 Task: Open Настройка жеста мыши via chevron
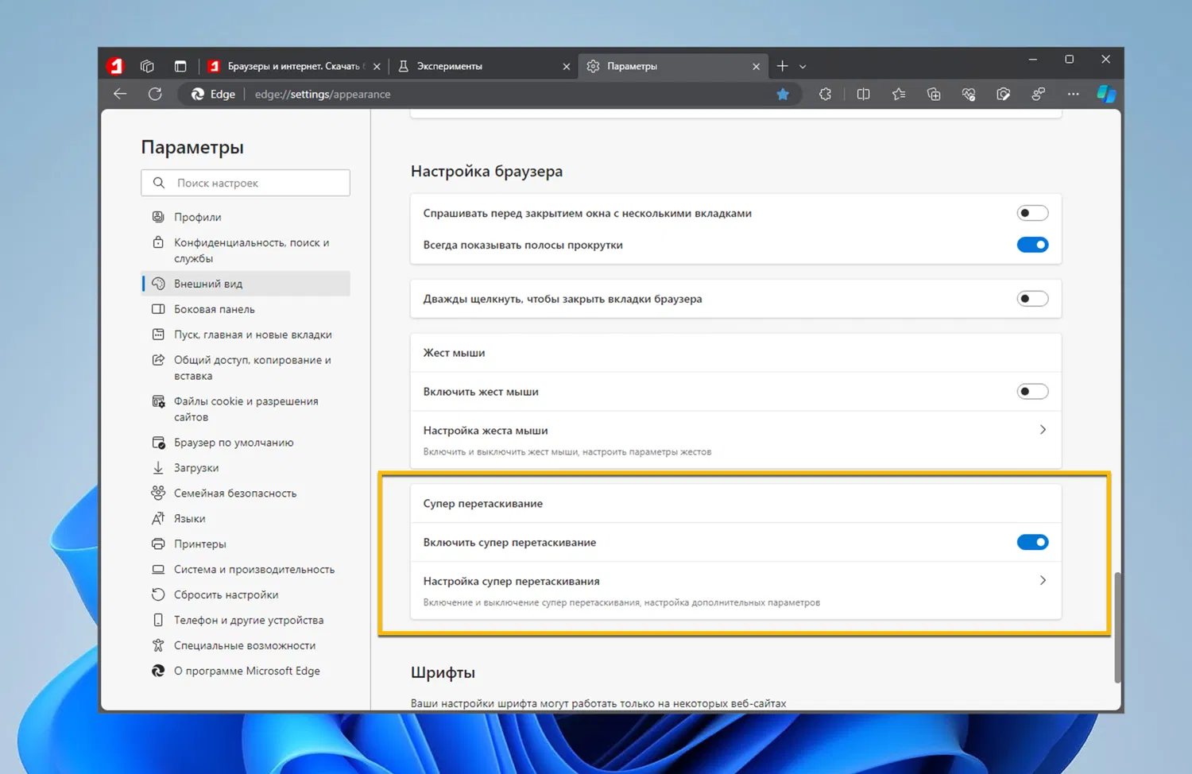1043,430
